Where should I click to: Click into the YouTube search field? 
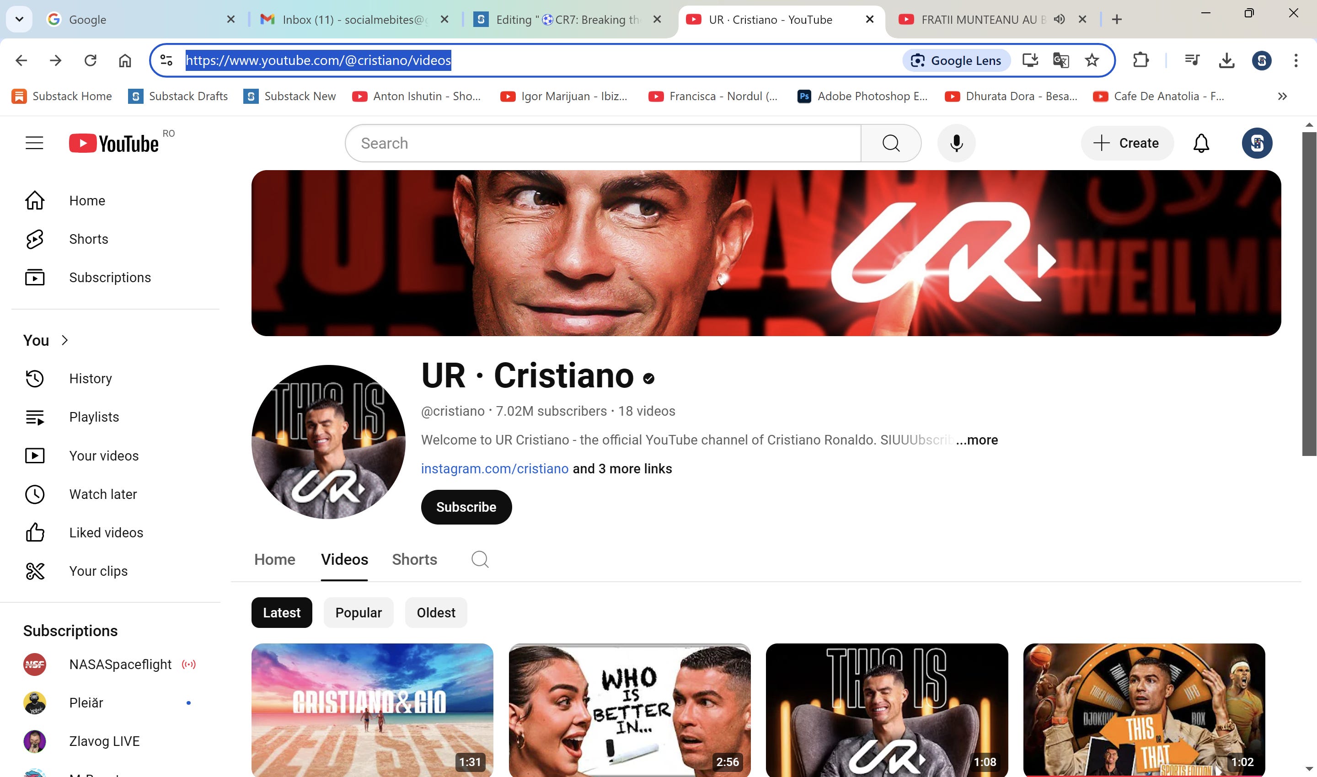click(x=604, y=143)
